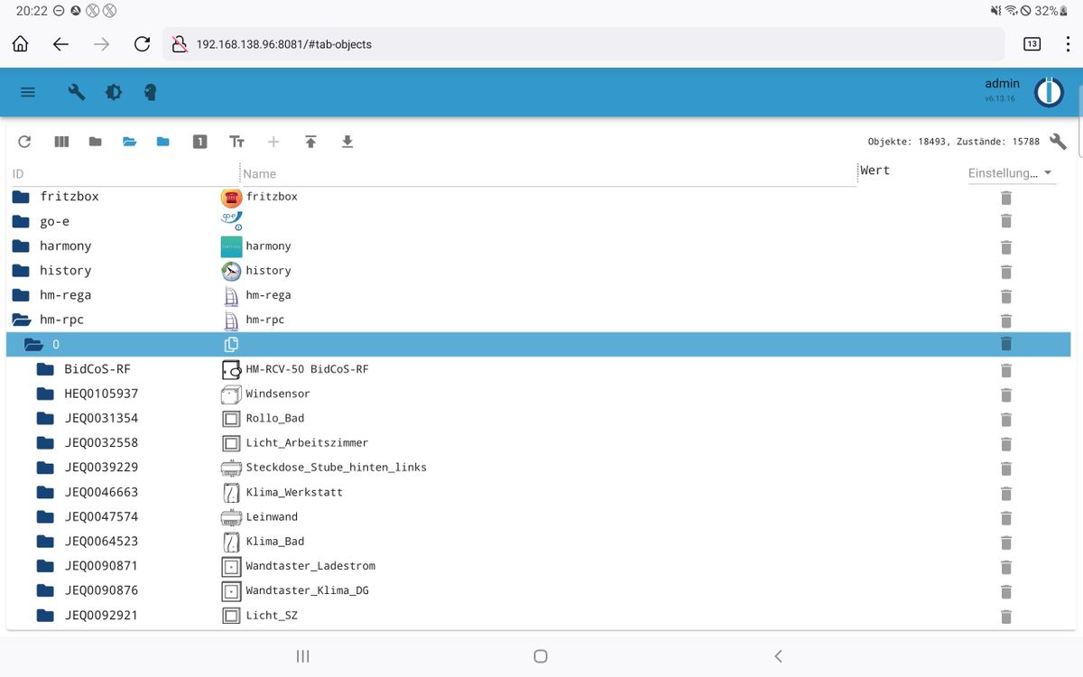The height and width of the screenshot is (677, 1083).
Task: Open browser three-dot menu
Action: (1069, 43)
